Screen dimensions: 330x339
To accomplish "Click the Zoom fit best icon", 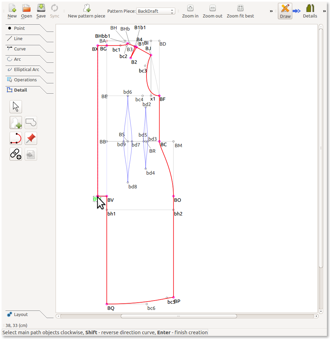I will pyautogui.click(x=240, y=8).
